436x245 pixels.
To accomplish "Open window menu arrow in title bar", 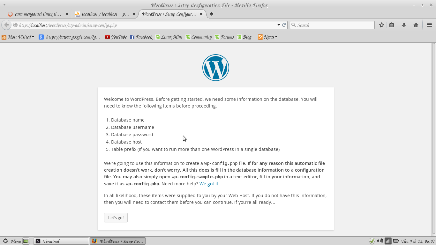I will pos(4,5).
